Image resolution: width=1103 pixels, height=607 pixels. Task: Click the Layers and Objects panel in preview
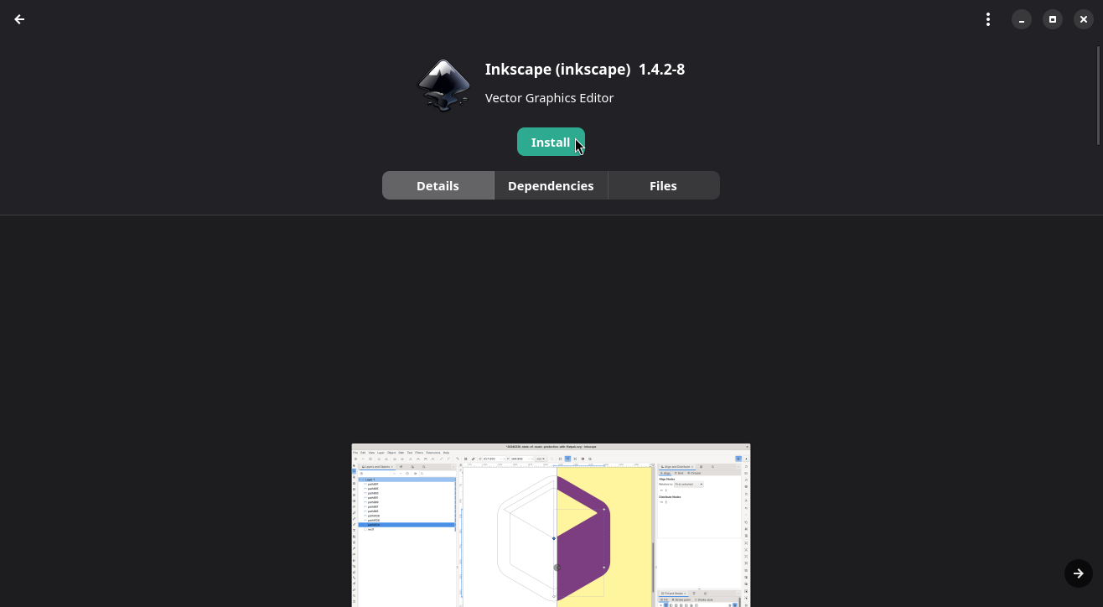(407, 503)
